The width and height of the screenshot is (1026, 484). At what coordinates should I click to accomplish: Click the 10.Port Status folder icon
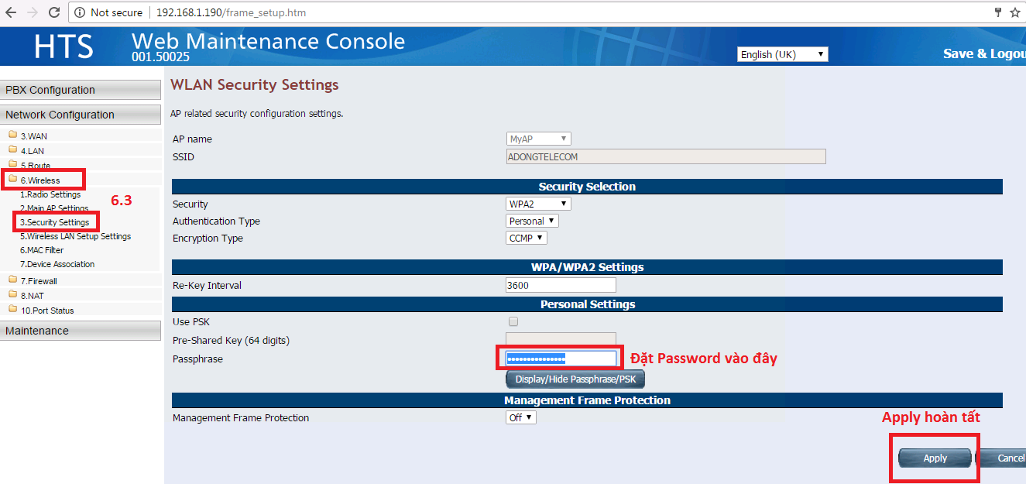(12, 310)
